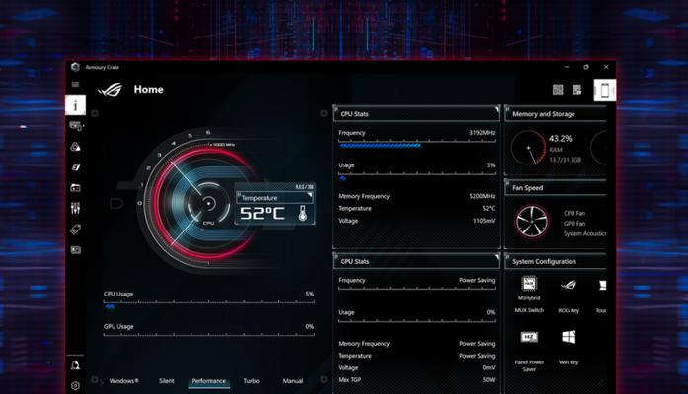Click the Armoury Crate title bar logo

(75, 67)
